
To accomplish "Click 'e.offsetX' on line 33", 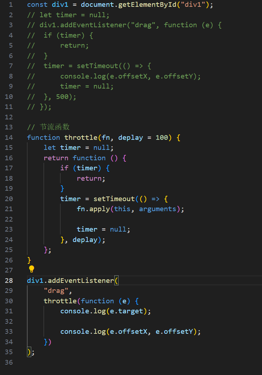I will 128,332.
